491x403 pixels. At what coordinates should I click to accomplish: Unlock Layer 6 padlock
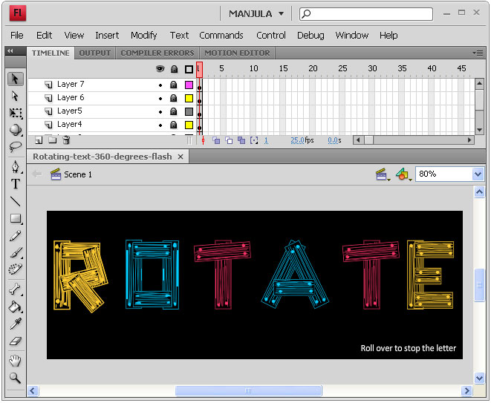[x=174, y=98]
